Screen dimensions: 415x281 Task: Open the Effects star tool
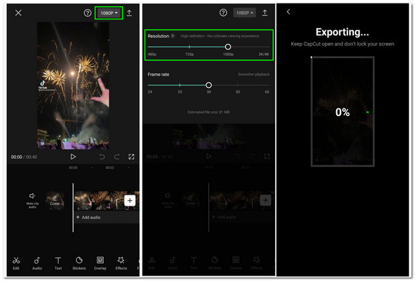[121, 262]
